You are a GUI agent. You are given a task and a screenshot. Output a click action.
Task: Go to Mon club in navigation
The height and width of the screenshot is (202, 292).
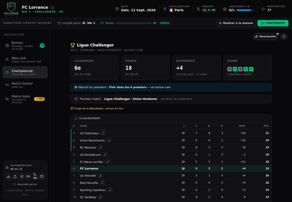point(25,60)
